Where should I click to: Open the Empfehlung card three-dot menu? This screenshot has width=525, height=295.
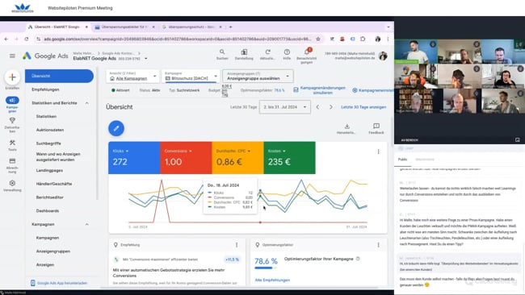tap(237, 245)
